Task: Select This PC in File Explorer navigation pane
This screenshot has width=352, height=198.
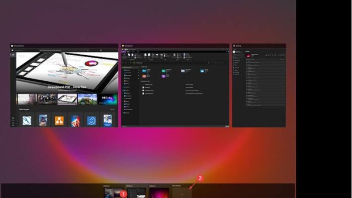Action: (x=127, y=90)
